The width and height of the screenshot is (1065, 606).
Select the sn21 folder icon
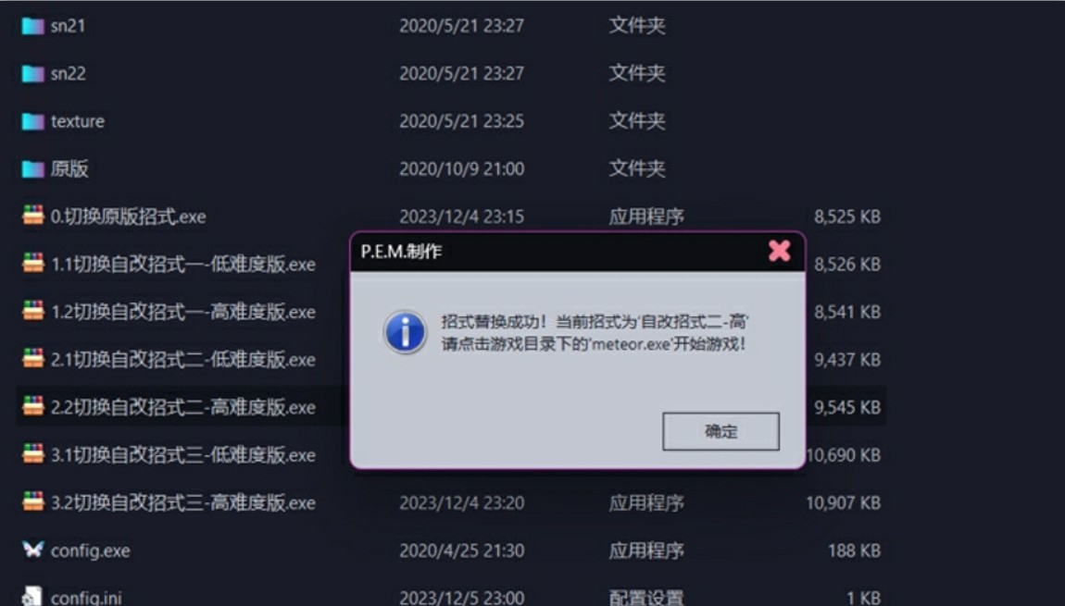(32, 26)
